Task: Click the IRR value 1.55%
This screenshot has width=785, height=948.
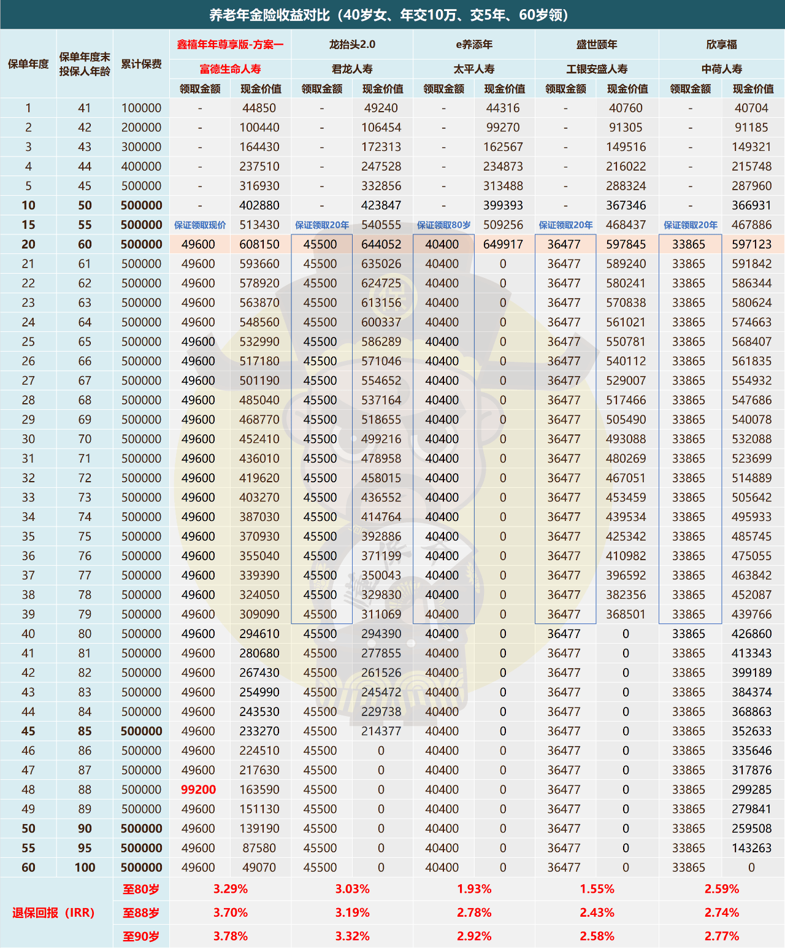Action: pyautogui.click(x=597, y=889)
